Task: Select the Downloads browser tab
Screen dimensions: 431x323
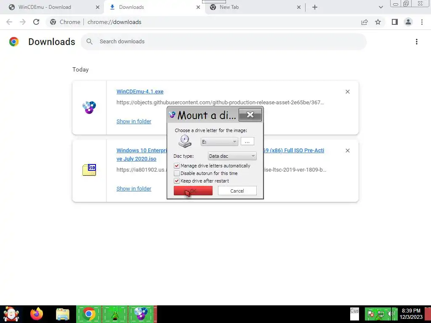Action: [x=131, y=7]
